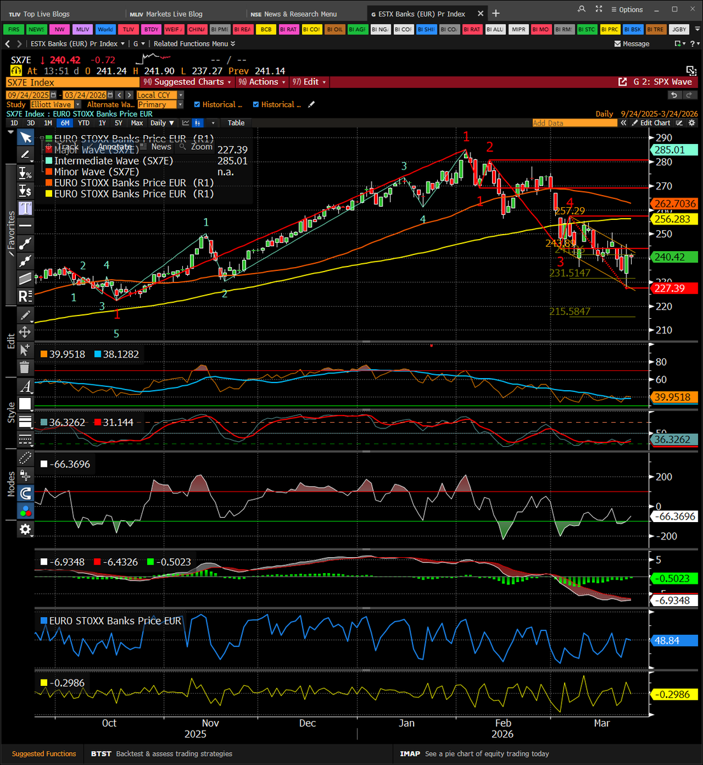Viewport: 703px width, 765px height.
Task: Open the pop-out chart icon near G 2
Action: pos(623,82)
